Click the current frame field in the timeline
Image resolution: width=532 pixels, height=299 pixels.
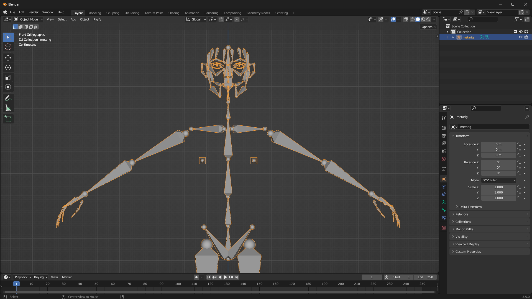tap(372, 277)
